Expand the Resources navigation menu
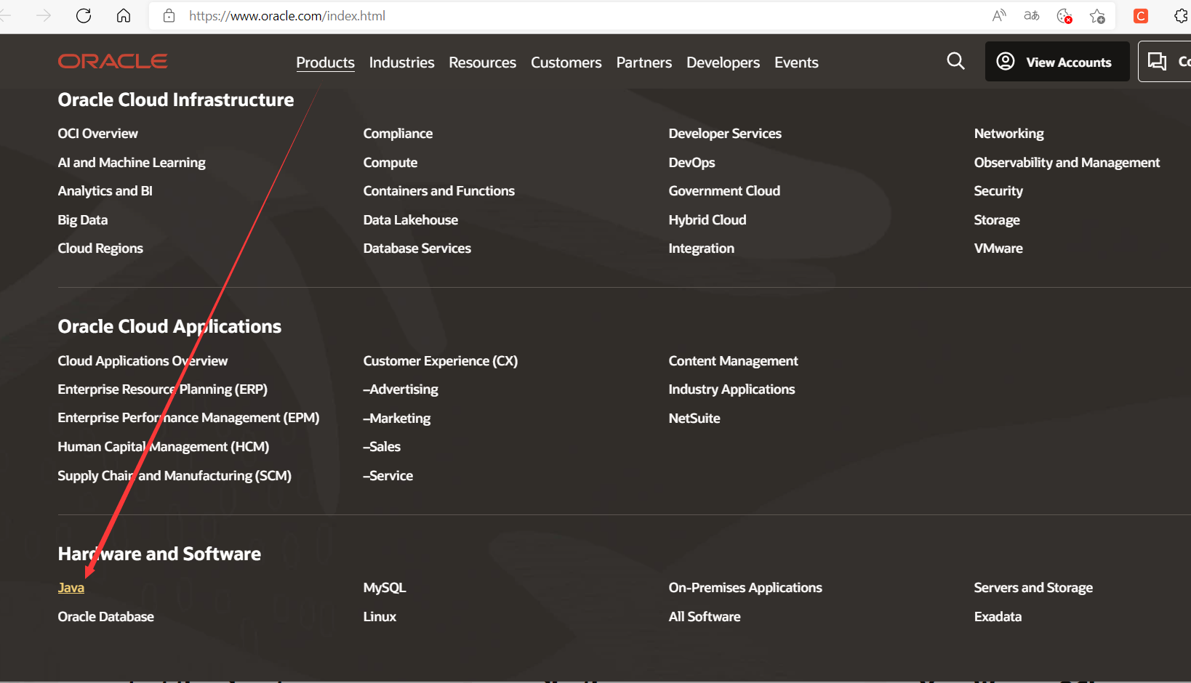Viewport: 1191px width, 683px height. 482,62
